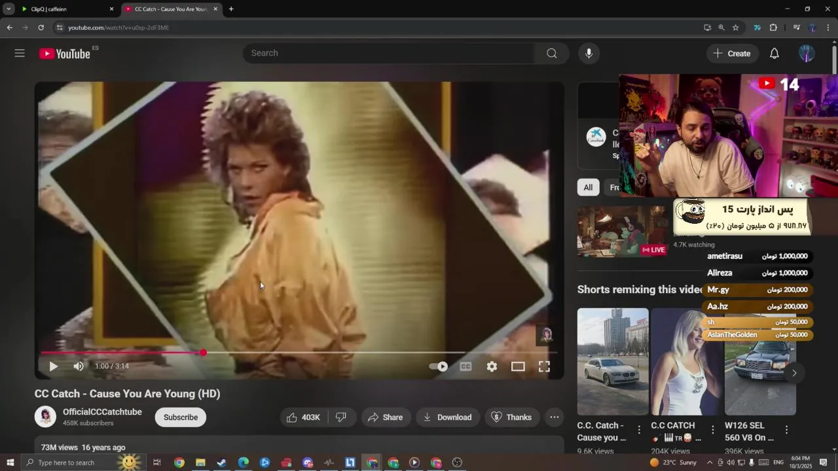This screenshot has width=838, height=471.
Task: Toggle autoplay switch in the player
Action: click(x=439, y=366)
